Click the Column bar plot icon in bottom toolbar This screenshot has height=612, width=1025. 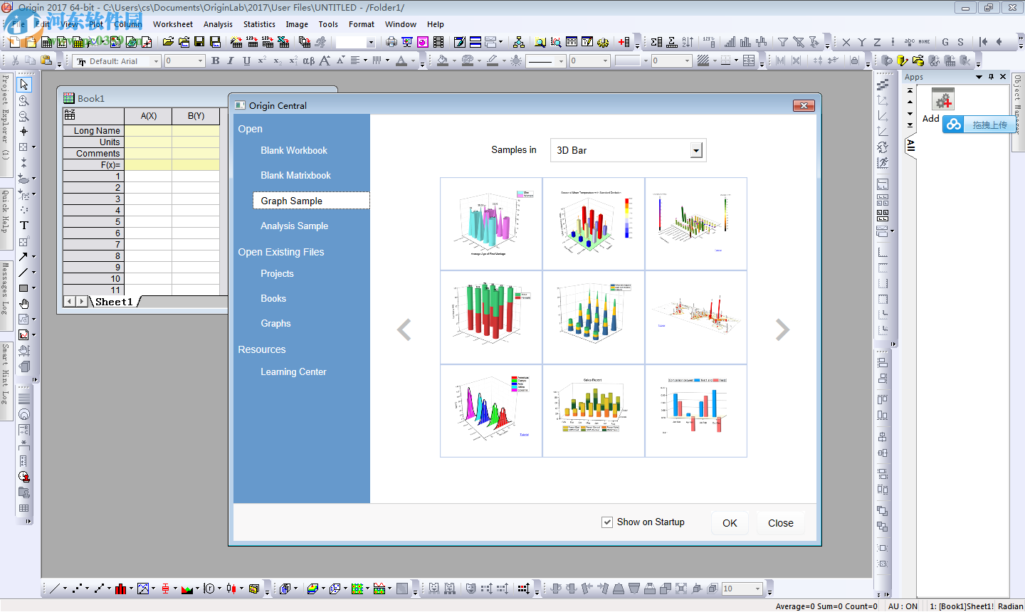(120, 589)
